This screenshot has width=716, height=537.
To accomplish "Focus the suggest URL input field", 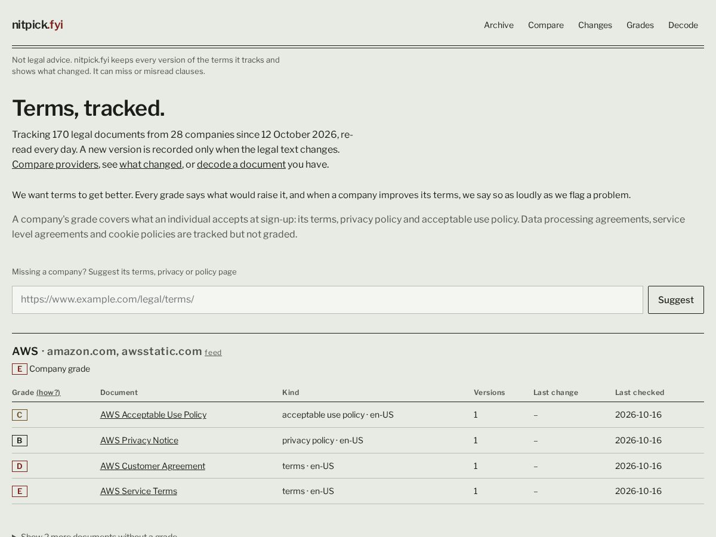I will (x=328, y=300).
